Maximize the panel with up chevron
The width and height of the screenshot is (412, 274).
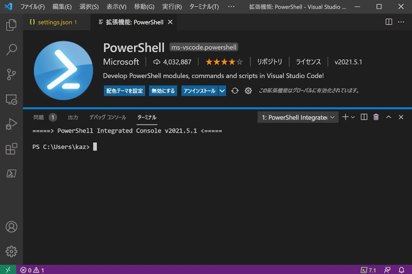tap(389, 117)
